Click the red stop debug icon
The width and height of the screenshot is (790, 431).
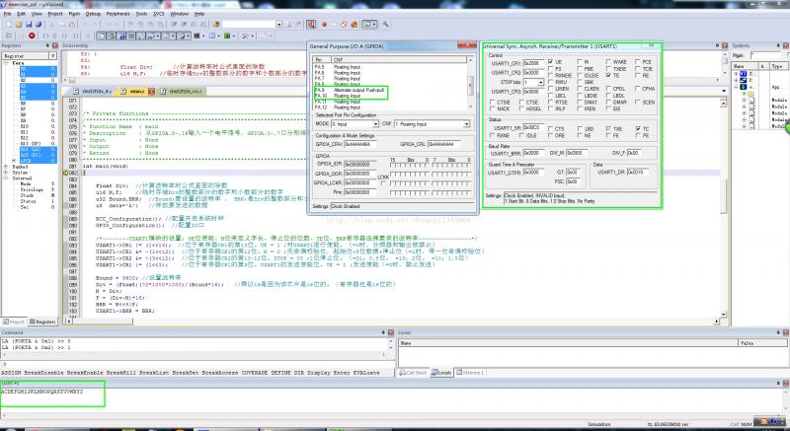click(32, 35)
